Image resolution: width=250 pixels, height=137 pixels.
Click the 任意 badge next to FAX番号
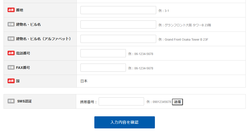(x=11, y=68)
